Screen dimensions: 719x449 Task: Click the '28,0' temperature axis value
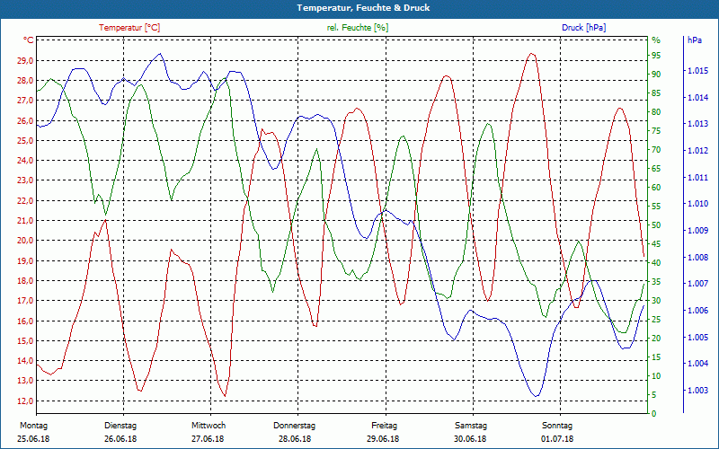26,81
